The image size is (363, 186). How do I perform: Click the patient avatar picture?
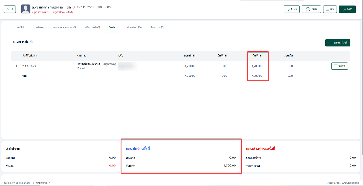26,9
